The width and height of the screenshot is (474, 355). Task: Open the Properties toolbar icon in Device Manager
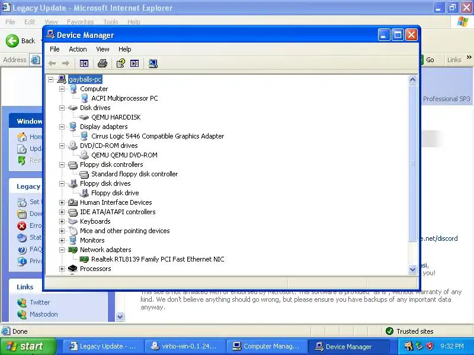pyautogui.click(x=121, y=63)
